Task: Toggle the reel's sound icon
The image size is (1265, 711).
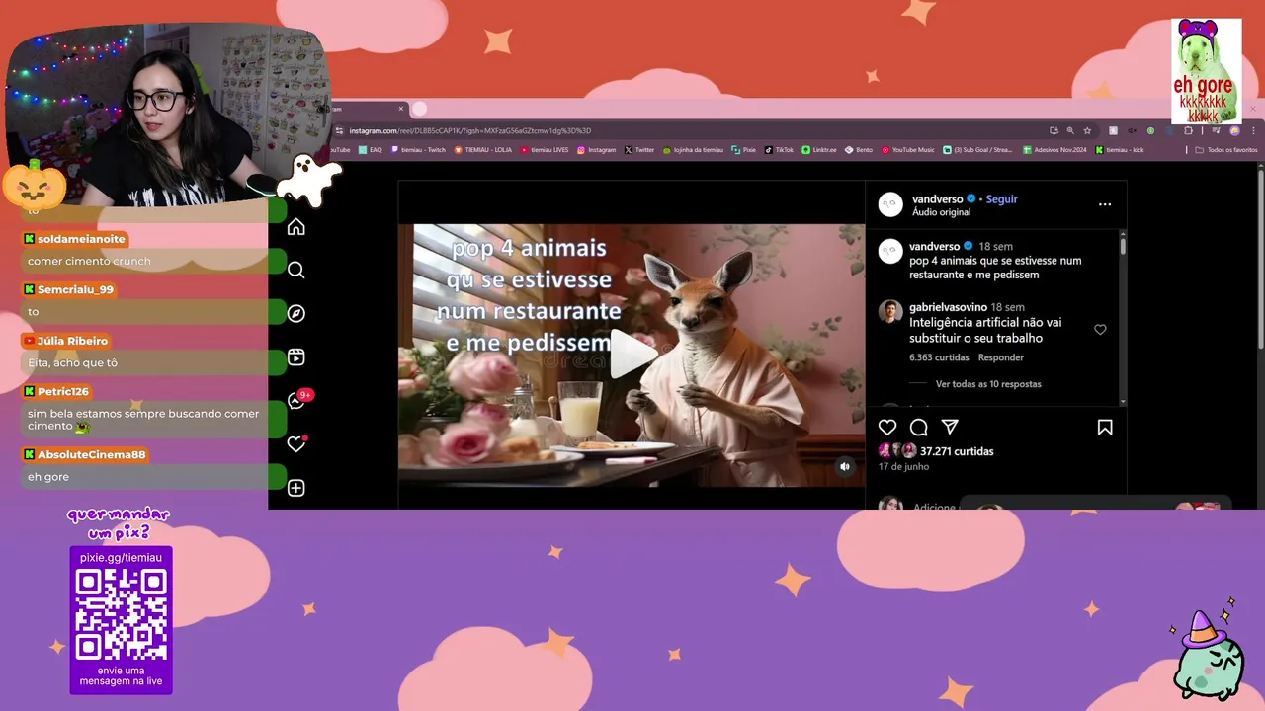Action: pyautogui.click(x=844, y=466)
